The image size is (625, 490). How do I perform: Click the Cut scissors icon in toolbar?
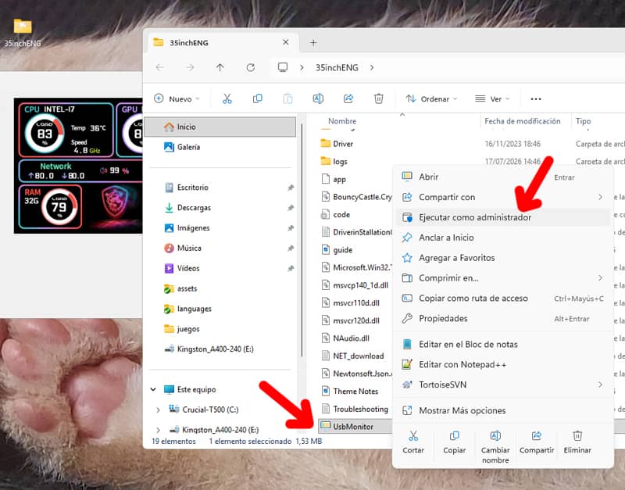(227, 98)
